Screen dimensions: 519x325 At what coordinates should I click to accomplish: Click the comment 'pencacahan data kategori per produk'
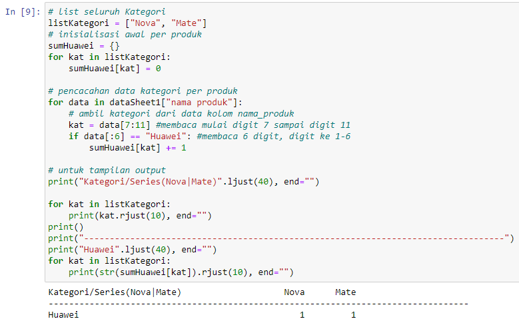pyautogui.click(x=143, y=91)
